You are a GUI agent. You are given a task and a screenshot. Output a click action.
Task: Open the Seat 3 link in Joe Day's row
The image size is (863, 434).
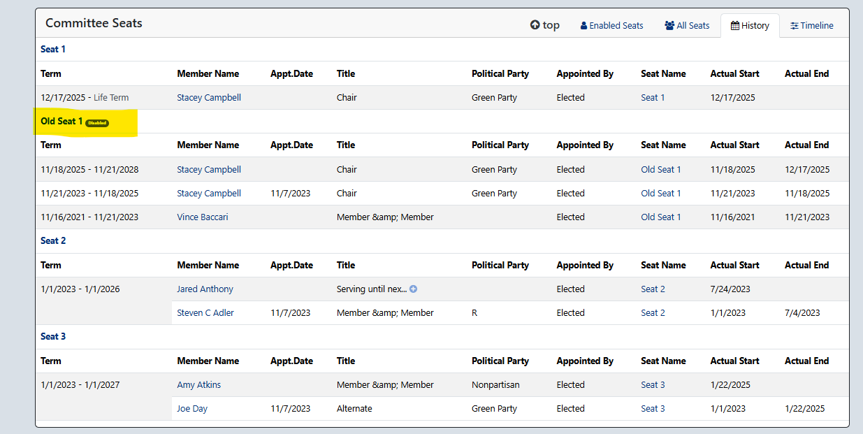[653, 409]
